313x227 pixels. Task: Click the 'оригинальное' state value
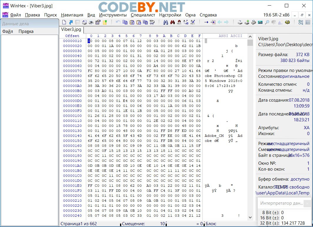[x=294, y=76]
